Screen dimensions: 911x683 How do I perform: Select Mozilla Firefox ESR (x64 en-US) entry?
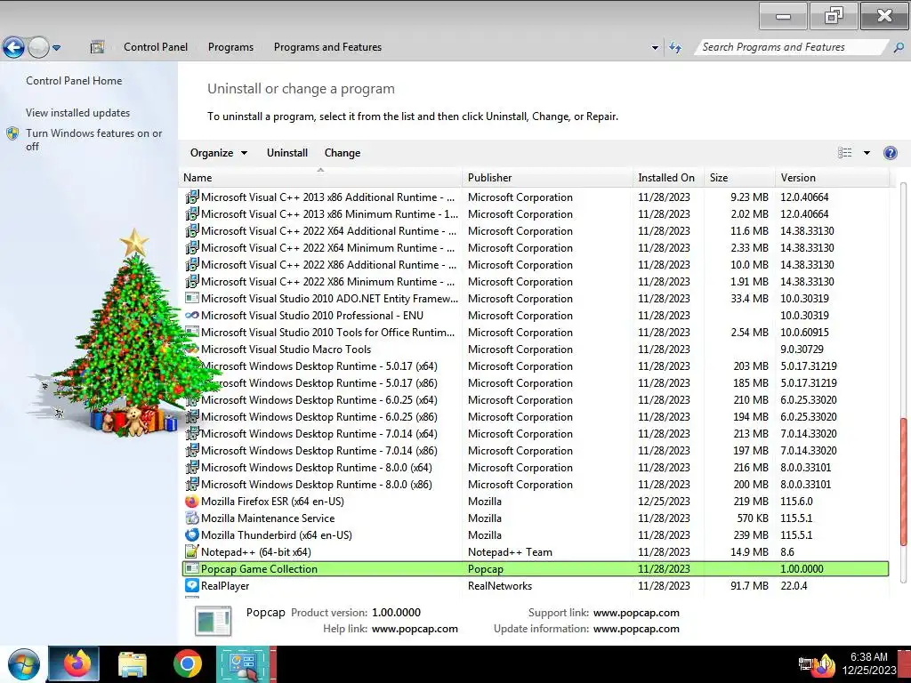272,502
